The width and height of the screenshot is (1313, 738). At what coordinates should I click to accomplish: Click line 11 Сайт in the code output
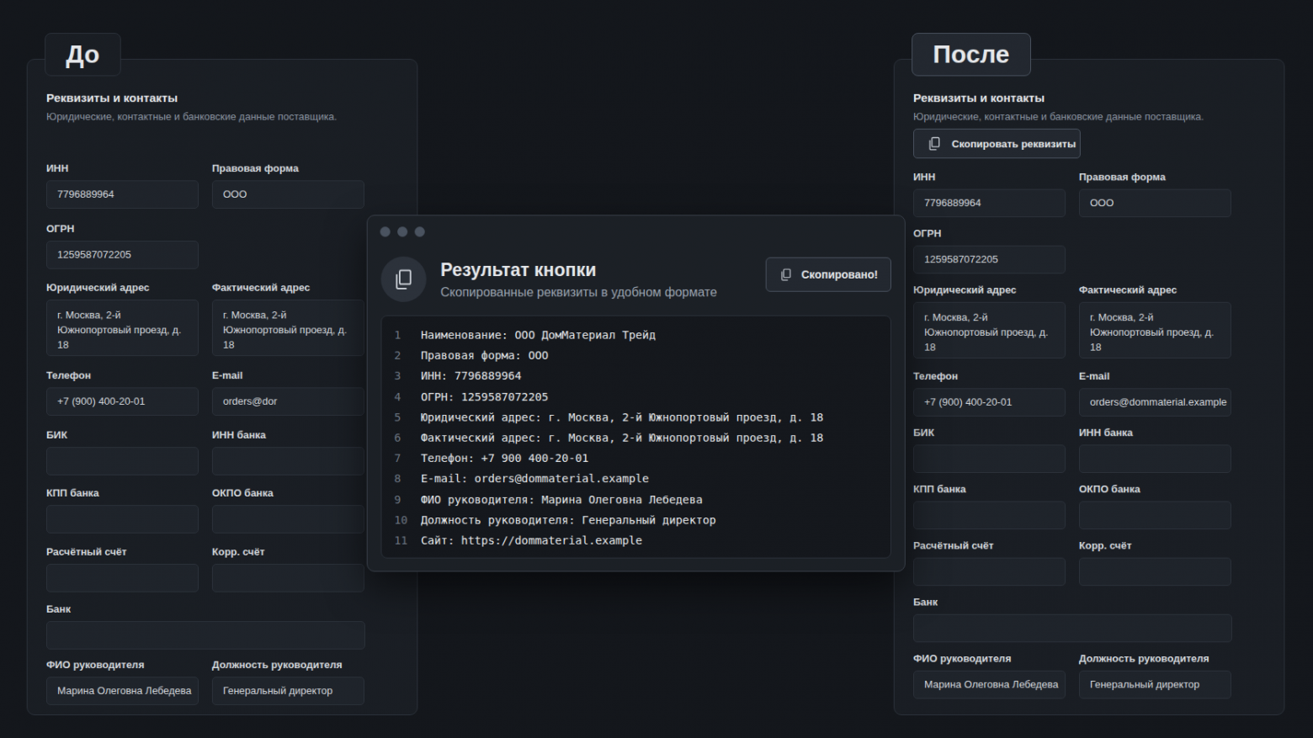point(531,540)
